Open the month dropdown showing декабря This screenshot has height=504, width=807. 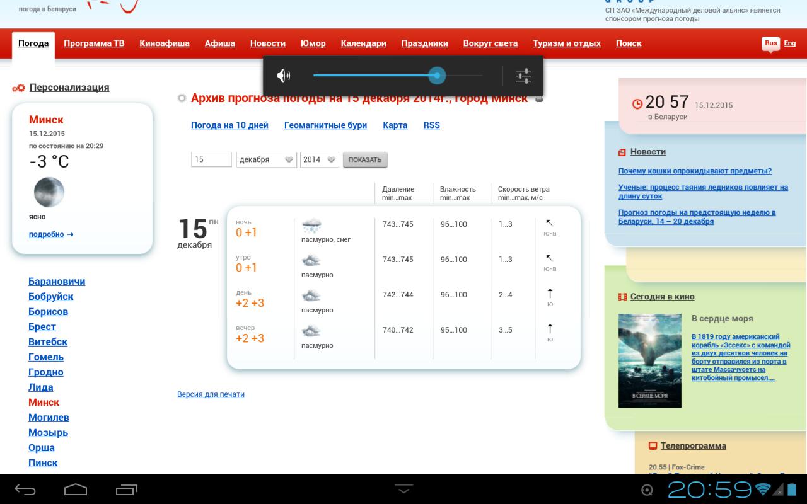point(266,159)
